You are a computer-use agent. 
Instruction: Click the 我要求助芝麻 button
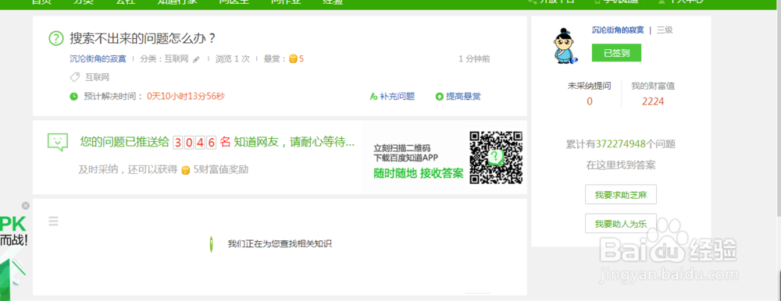[621, 194]
